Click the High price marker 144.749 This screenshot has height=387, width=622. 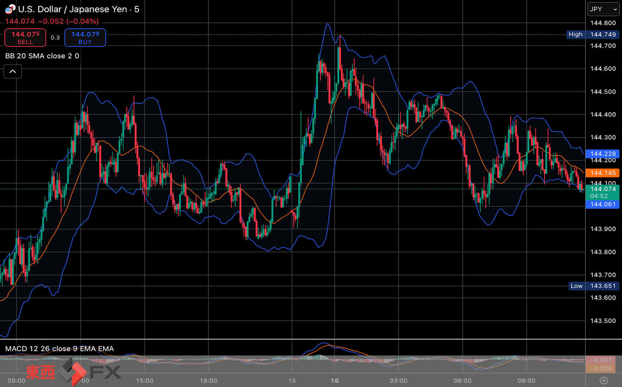click(x=593, y=35)
